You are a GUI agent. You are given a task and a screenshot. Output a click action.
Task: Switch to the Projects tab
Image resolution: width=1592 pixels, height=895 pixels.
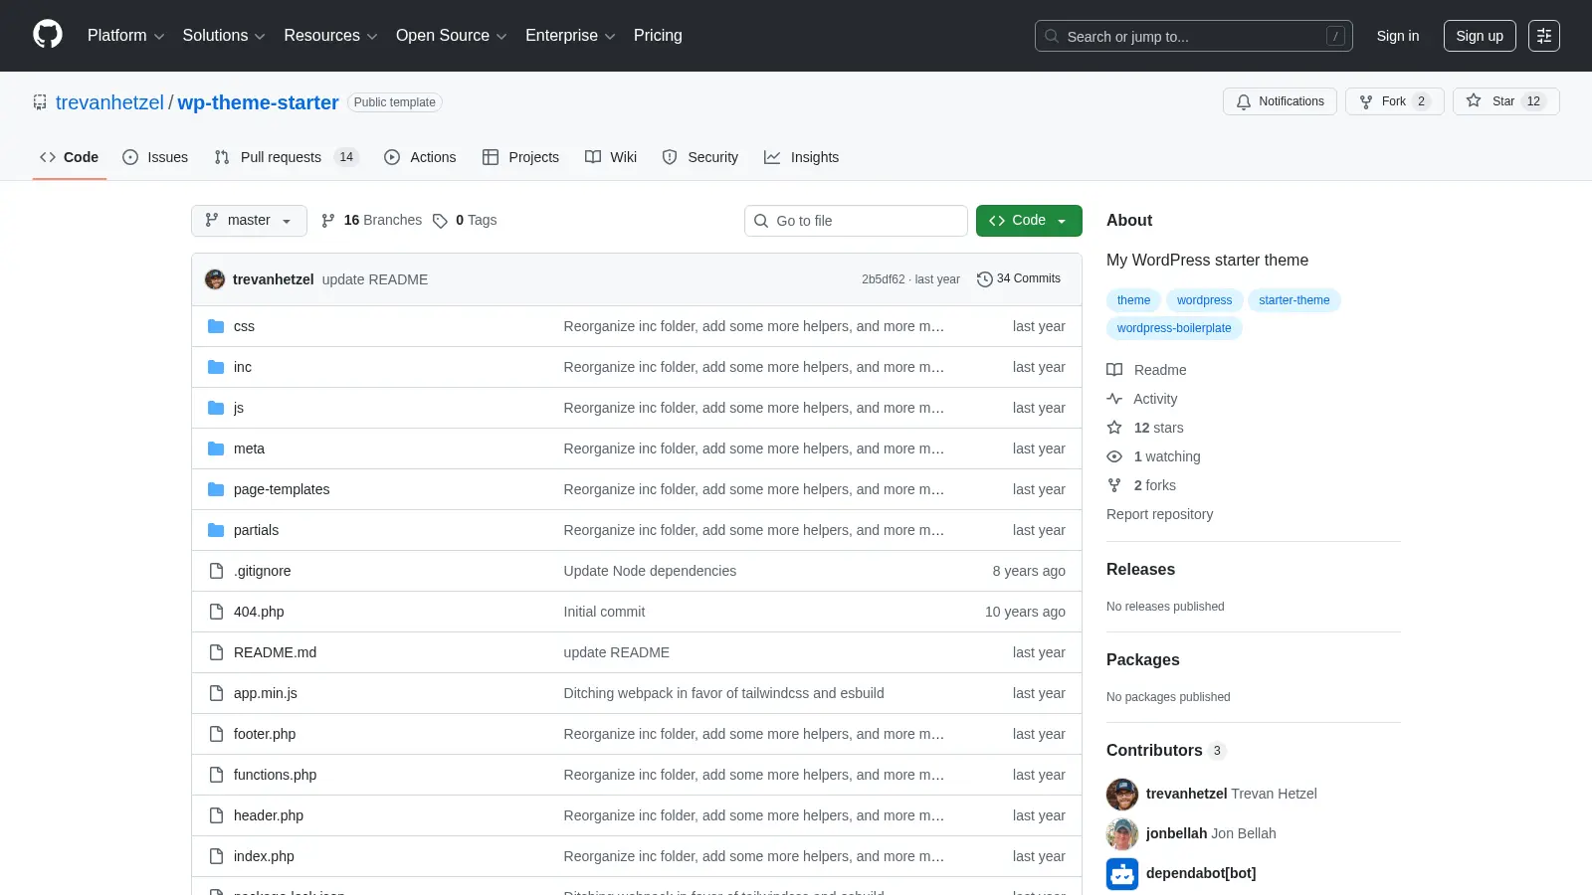point(520,157)
